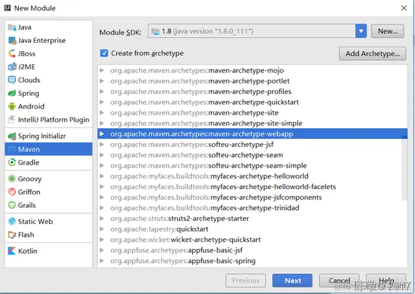Select appfuse-basic-jsf archetype row
The width and height of the screenshot is (415, 294).
tap(252, 250)
